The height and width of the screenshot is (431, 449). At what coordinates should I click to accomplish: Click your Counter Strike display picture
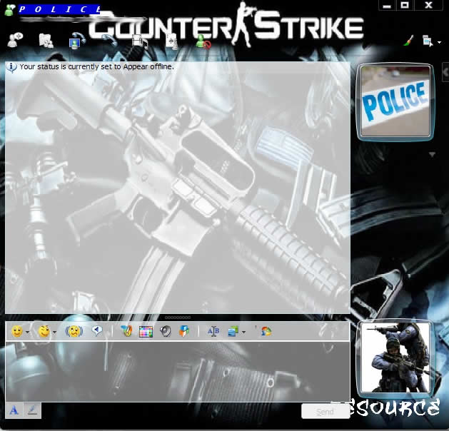(395, 358)
